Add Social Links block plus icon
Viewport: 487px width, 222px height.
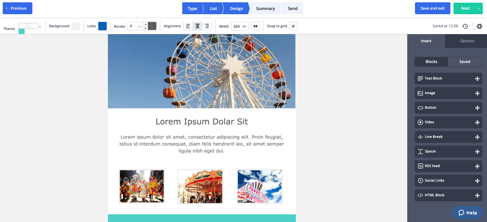[x=477, y=181]
